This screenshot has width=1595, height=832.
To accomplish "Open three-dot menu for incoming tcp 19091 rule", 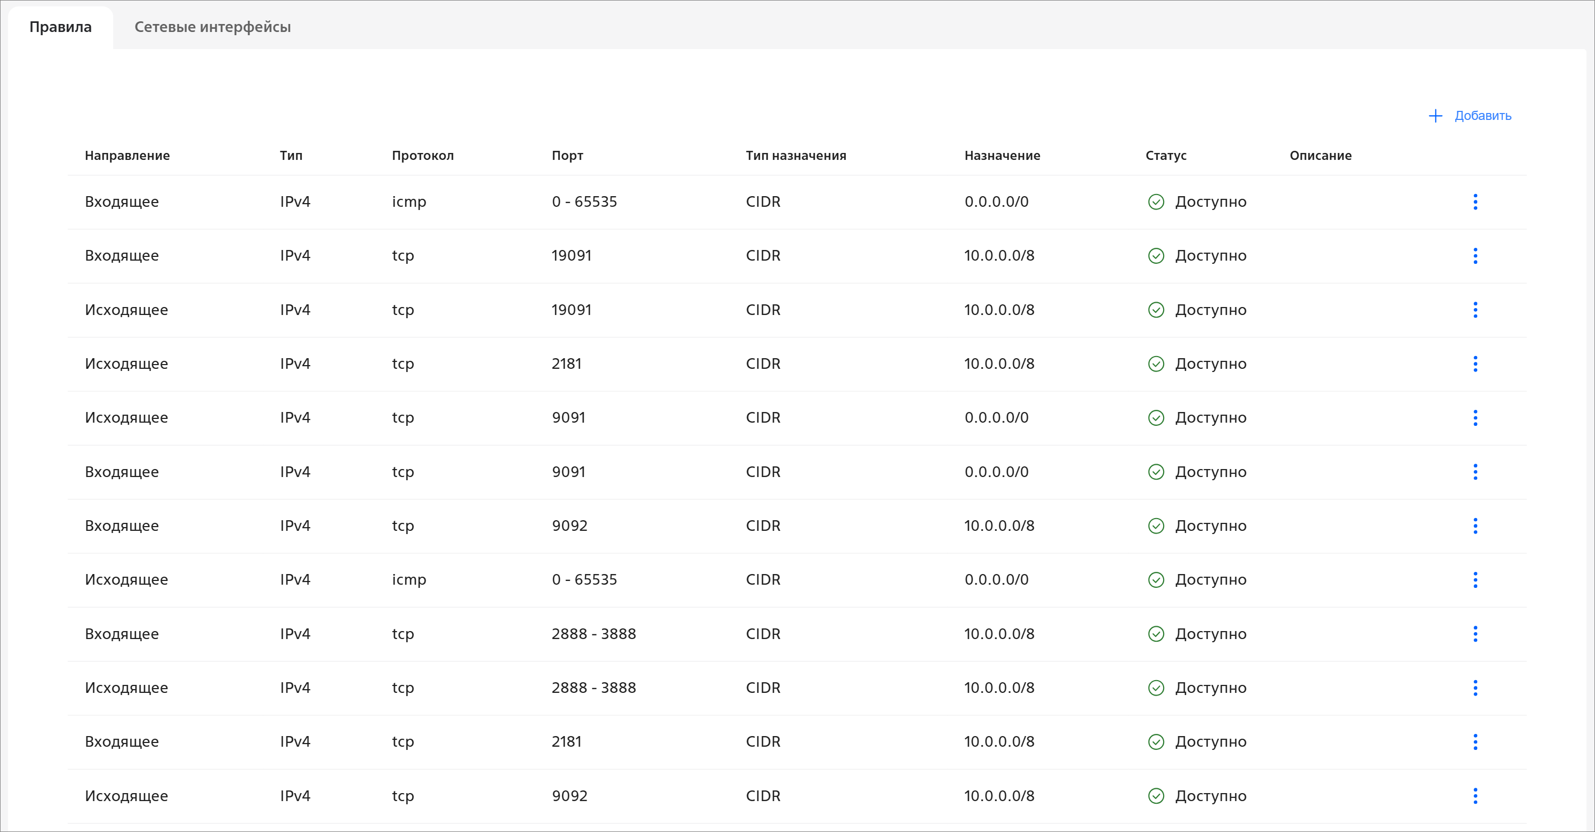I will click(1475, 256).
